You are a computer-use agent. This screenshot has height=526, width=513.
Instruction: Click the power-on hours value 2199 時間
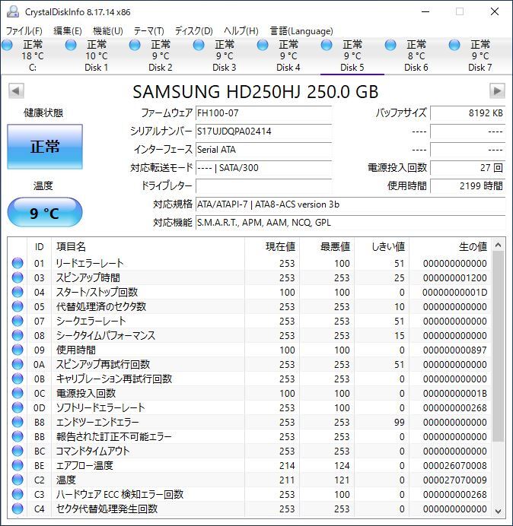coord(467,185)
